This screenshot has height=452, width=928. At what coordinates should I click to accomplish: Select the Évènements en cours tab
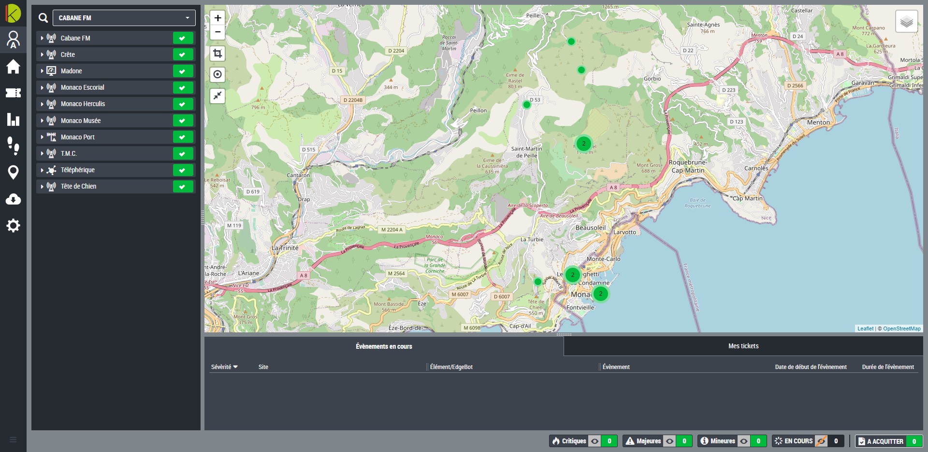384,346
